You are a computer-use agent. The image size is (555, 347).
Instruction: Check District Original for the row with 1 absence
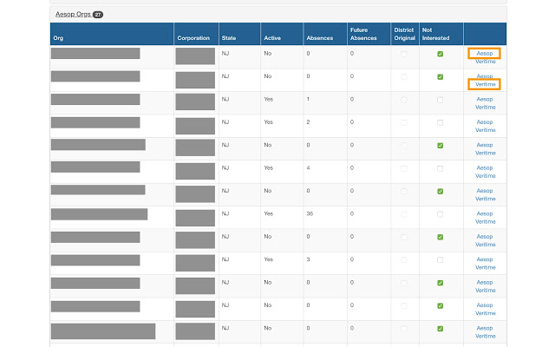pyautogui.click(x=404, y=100)
